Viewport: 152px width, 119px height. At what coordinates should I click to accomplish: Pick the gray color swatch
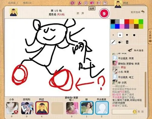(117, 21)
